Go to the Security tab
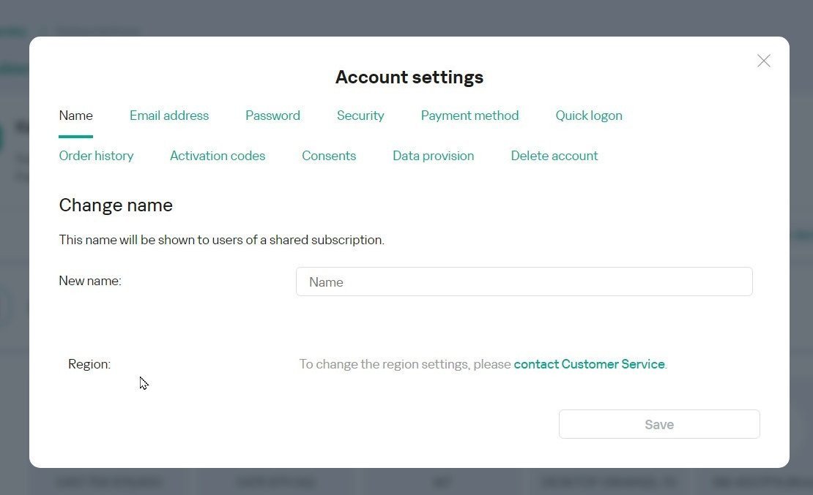 360,116
